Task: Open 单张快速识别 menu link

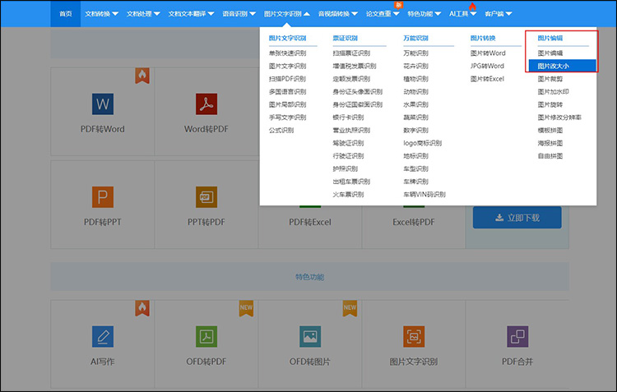Action: (x=288, y=53)
